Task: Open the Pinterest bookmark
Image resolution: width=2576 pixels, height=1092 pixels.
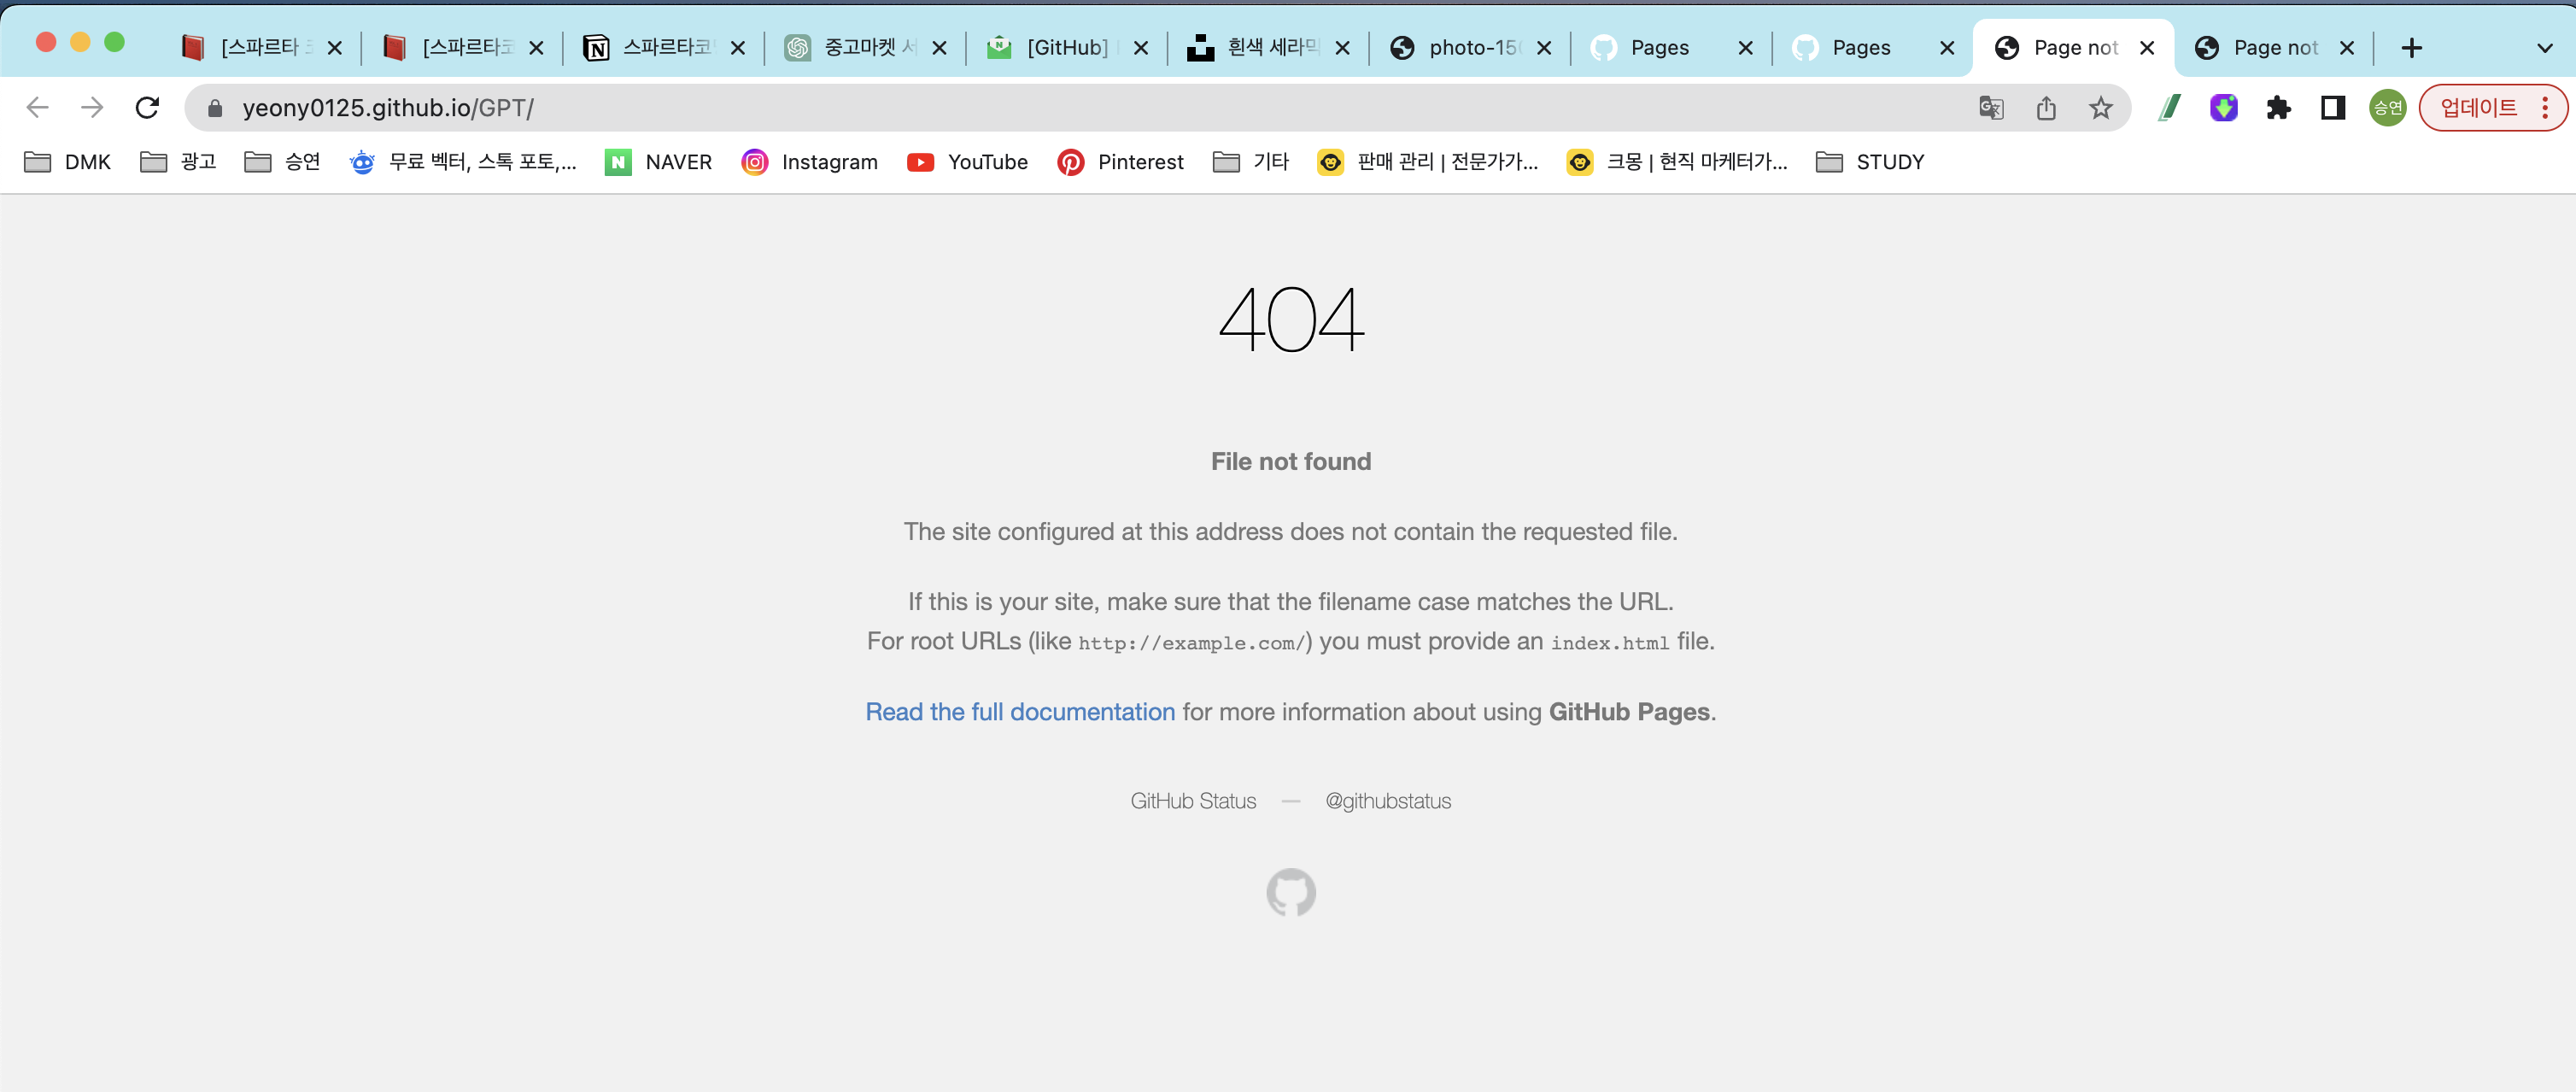Action: (1120, 162)
